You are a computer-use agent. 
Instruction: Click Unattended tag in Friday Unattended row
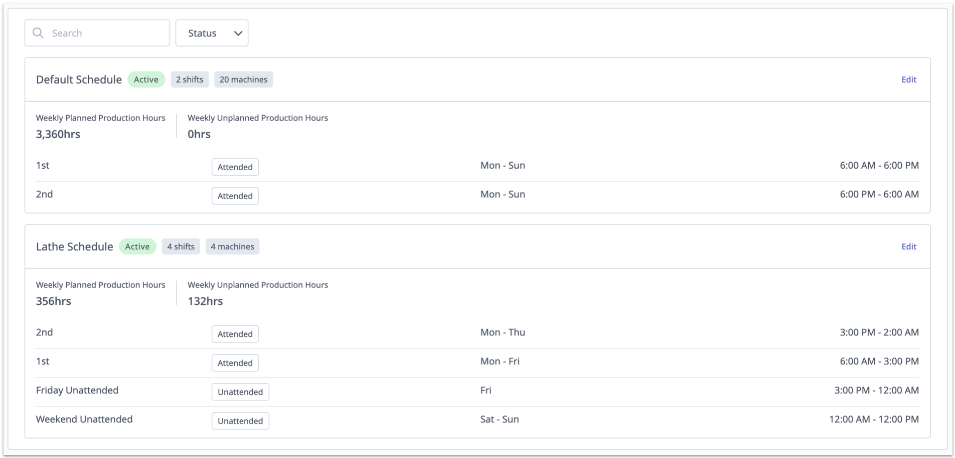tap(240, 392)
